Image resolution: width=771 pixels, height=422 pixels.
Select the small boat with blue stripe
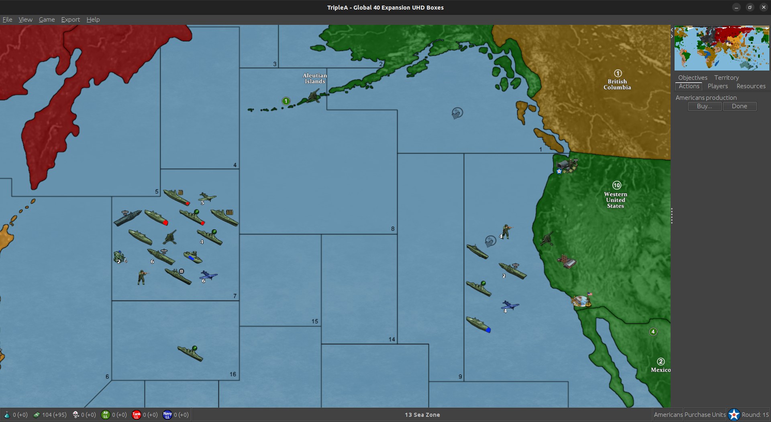[x=193, y=257]
